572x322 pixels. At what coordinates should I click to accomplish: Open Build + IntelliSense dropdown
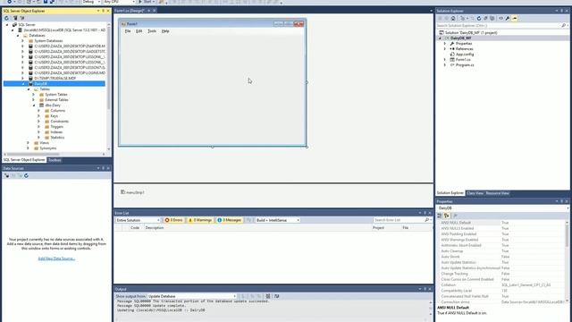pyautogui.click(x=277, y=220)
